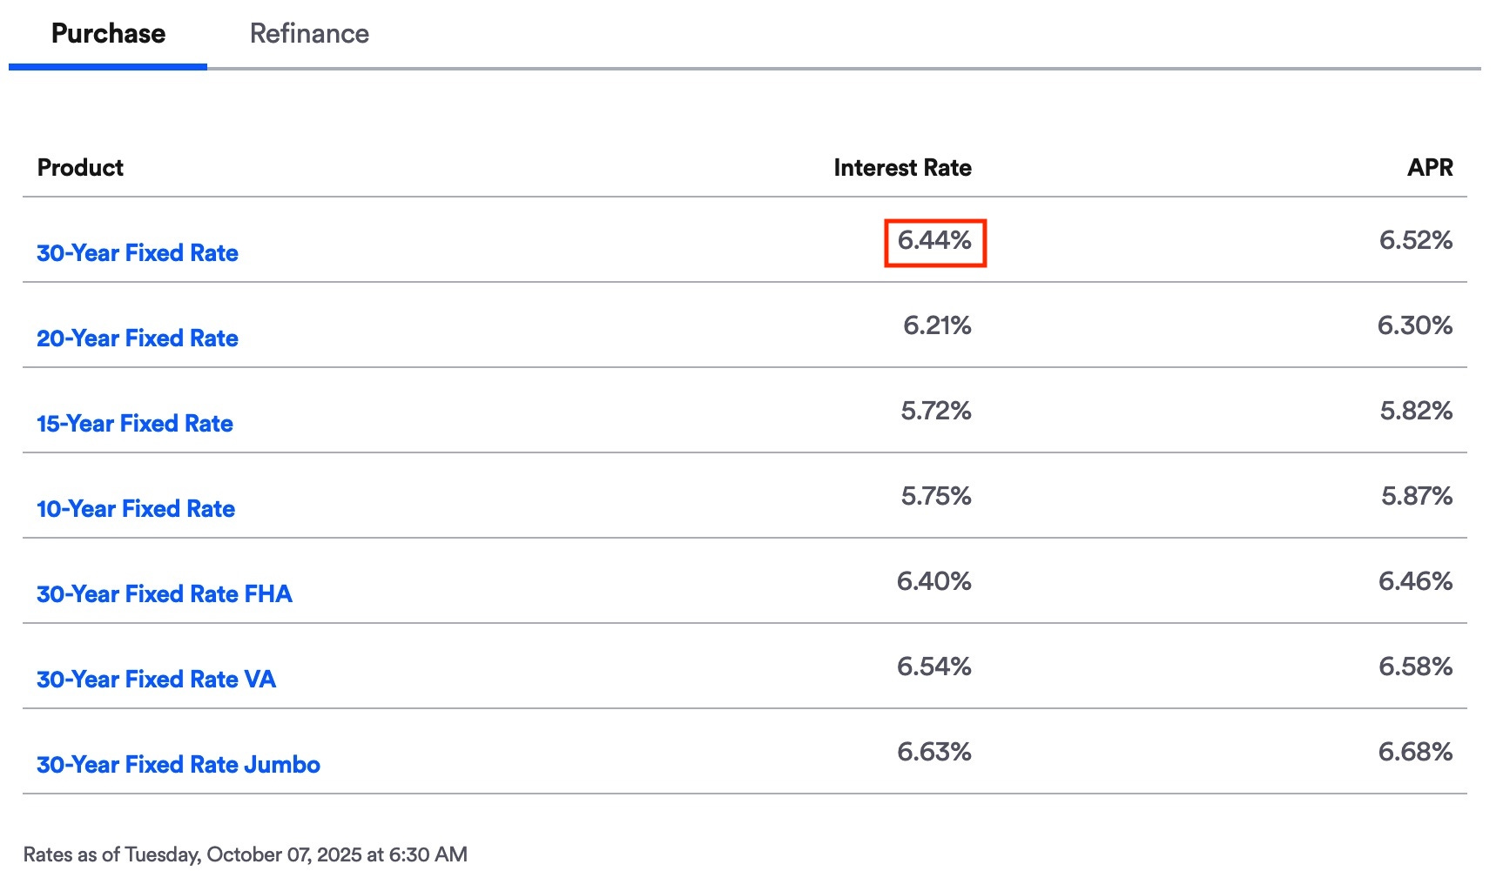Click the 6.46% FHA APR value
Viewport: 1503px width, 871px height.
(1415, 581)
